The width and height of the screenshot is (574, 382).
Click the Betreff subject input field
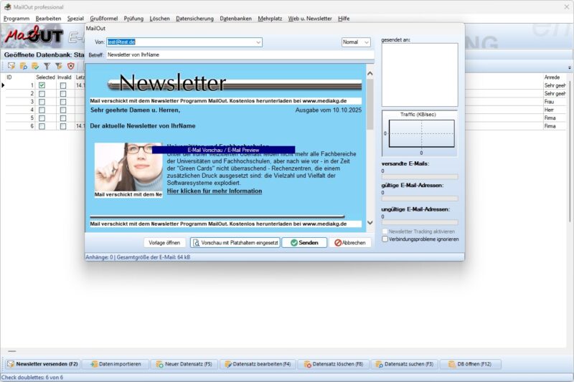tap(240, 55)
